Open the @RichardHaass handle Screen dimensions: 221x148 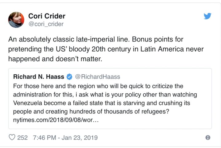(98, 77)
